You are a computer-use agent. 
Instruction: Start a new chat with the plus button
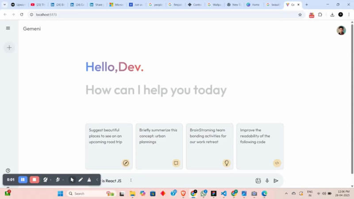point(9,48)
